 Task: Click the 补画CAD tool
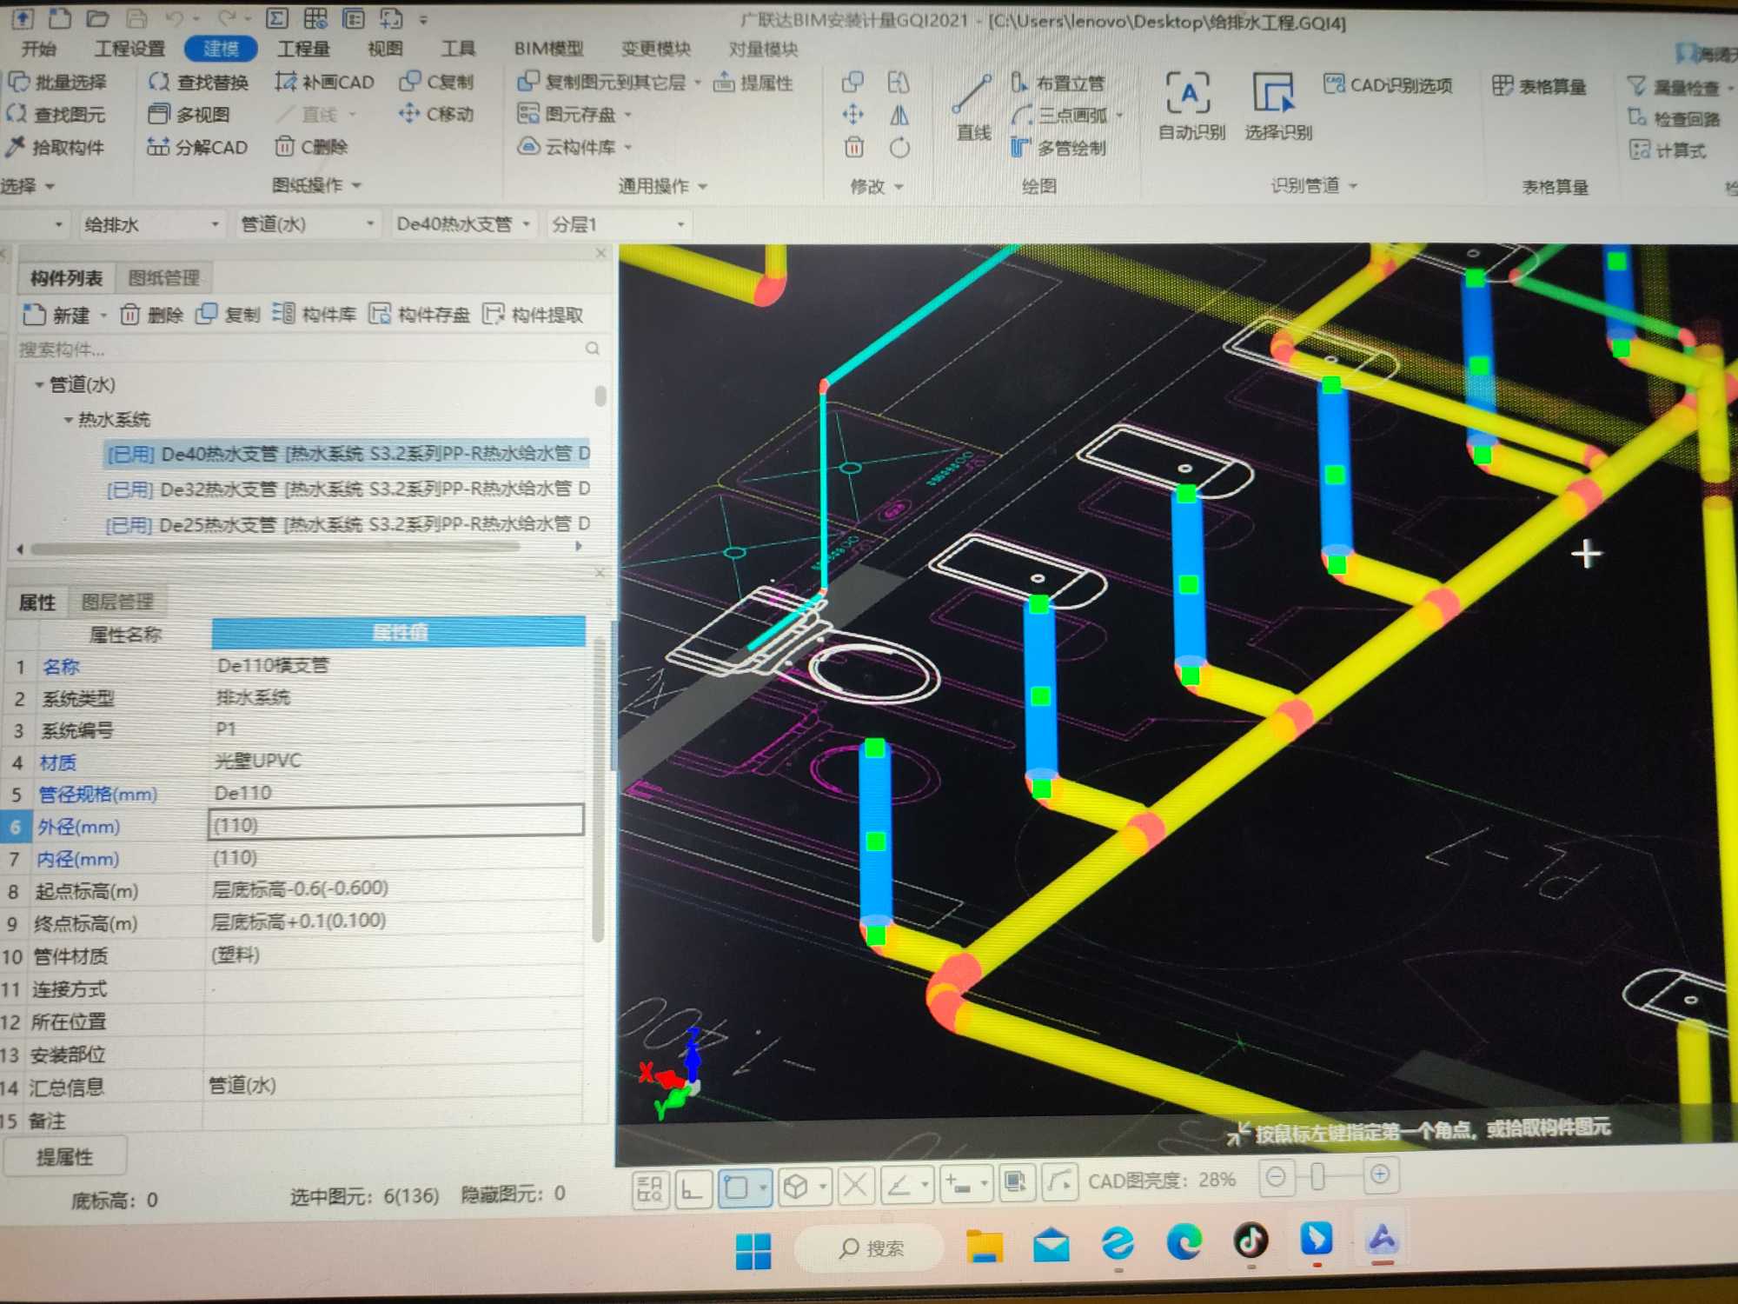tap(324, 82)
